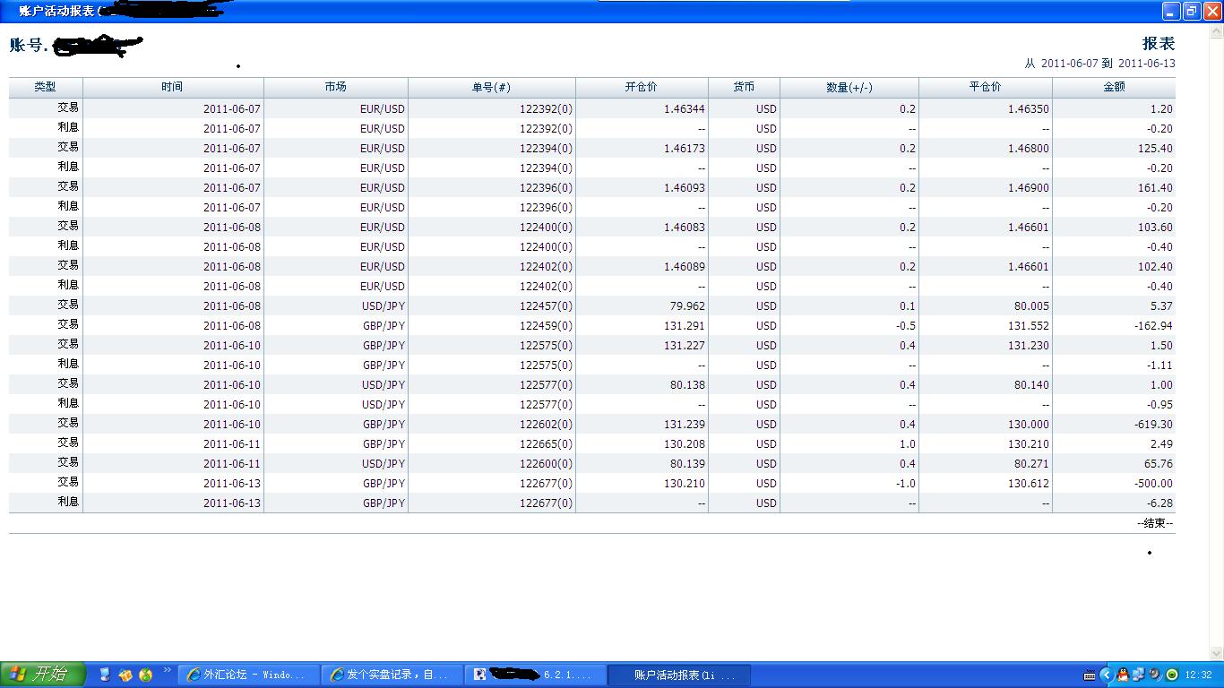Click the network connection tray icon
Viewport: 1224px width, 688px height.
pos(1139,675)
